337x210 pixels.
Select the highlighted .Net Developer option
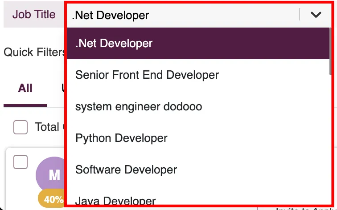pyautogui.click(x=198, y=43)
